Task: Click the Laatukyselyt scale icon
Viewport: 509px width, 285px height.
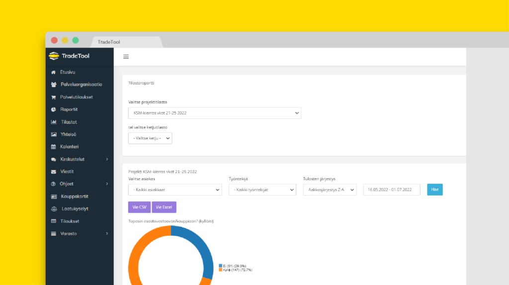Action: click(54, 209)
